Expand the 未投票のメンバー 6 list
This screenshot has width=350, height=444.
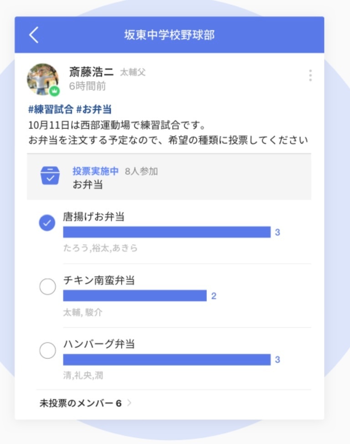pyautogui.click(x=85, y=403)
